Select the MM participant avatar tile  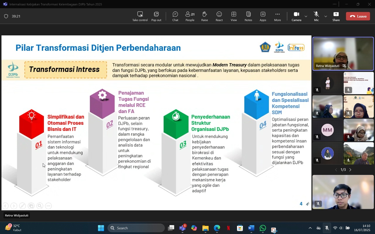point(328,130)
